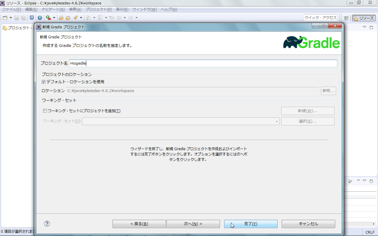This screenshot has width=378, height=236.
Task: Enable ワーキング・セットにプロジェクトを追加 checkbox
Action: (x=45, y=111)
